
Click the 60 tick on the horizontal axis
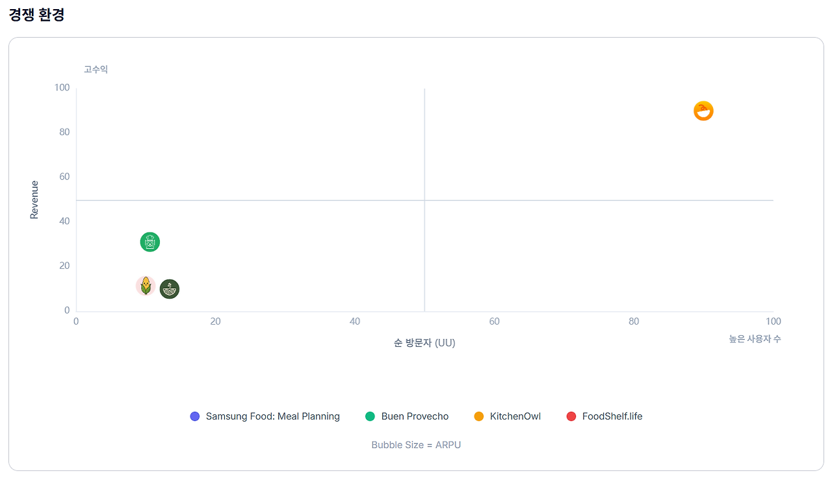point(495,322)
